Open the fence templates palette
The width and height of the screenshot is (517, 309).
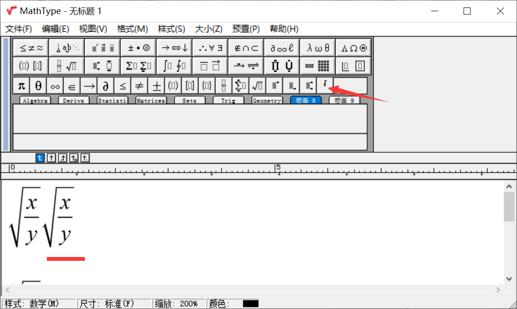tap(31, 66)
